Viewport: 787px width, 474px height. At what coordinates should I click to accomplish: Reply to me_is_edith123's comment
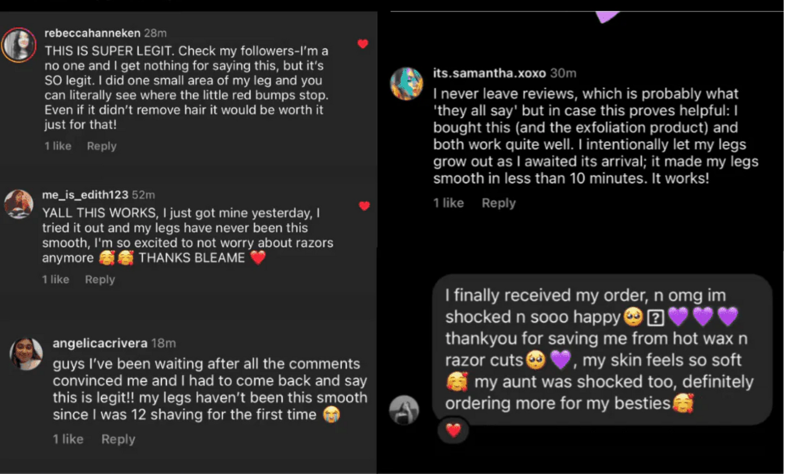[x=100, y=279]
